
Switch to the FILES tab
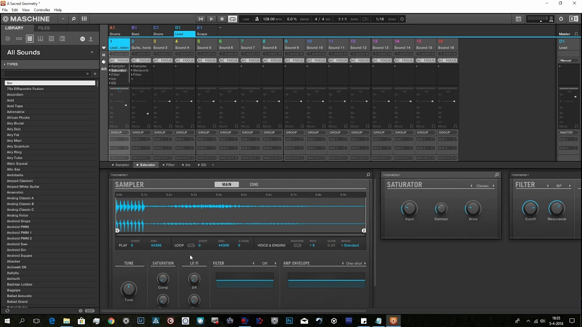[44, 28]
